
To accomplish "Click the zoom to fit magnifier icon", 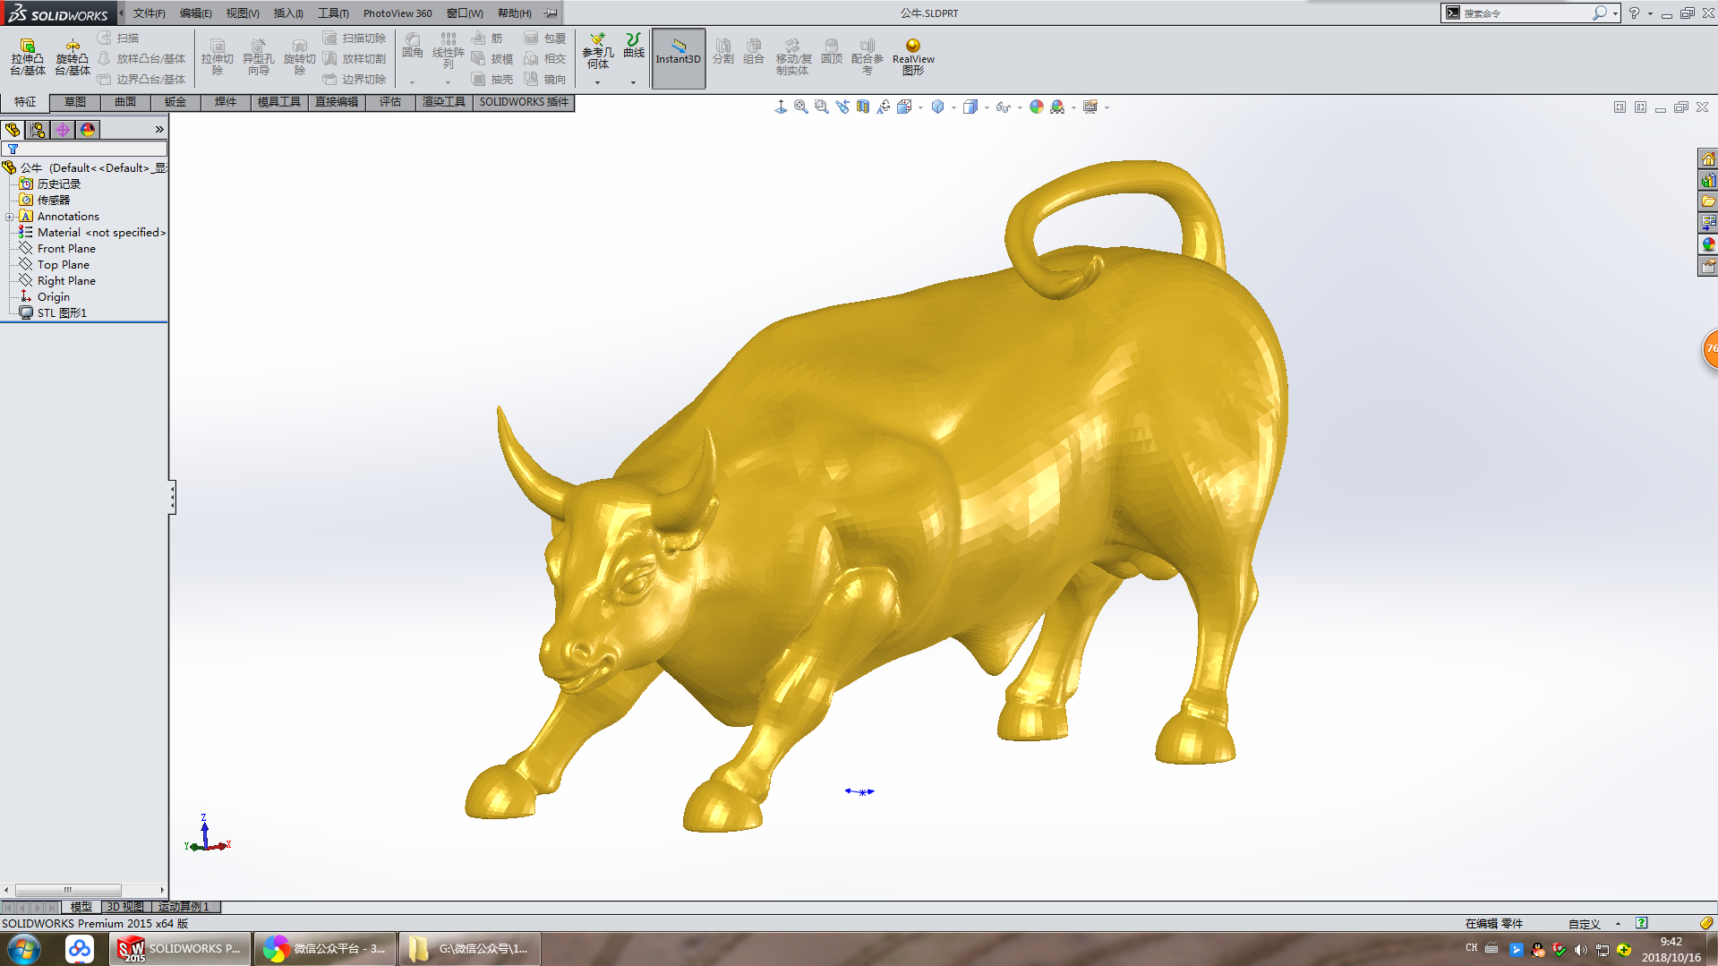I will 801,107.
